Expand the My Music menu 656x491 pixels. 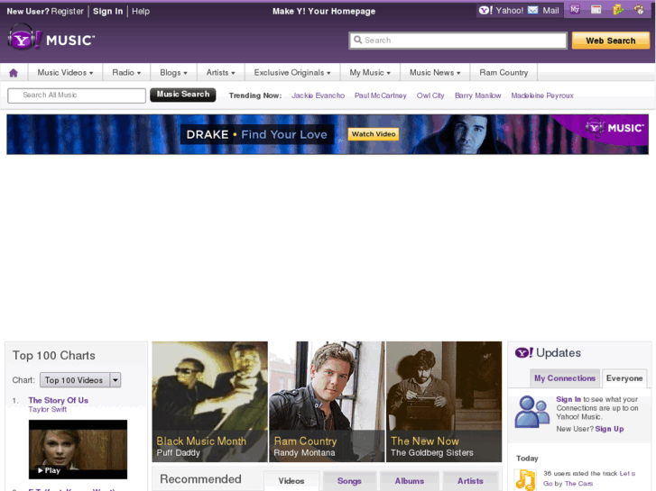click(370, 73)
